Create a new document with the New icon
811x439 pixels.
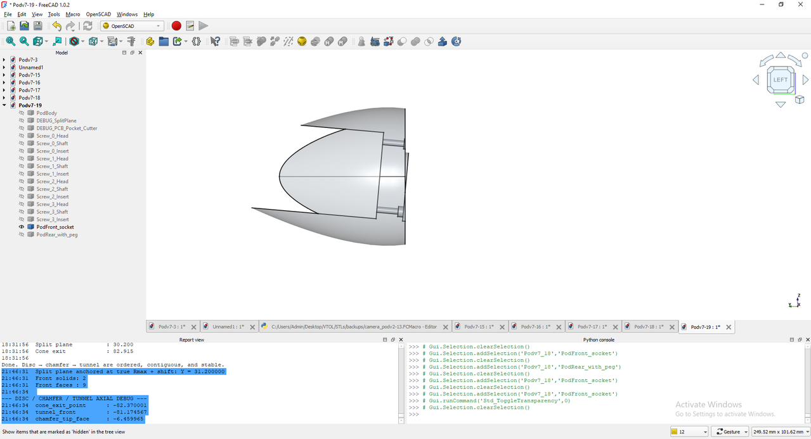tap(11, 26)
